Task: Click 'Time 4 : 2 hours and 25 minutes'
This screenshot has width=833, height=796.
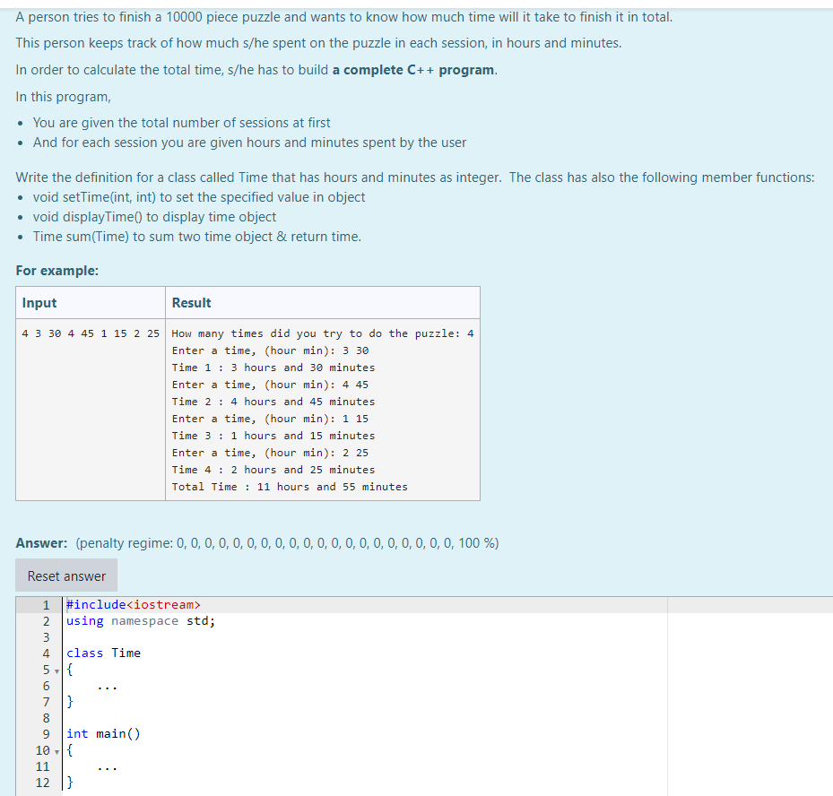Action: (x=273, y=470)
